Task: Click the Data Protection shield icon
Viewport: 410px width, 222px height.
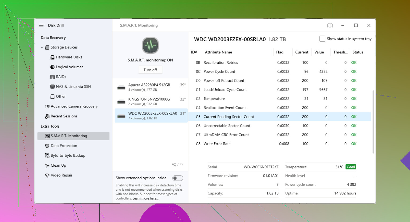Action: [x=47, y=146]
